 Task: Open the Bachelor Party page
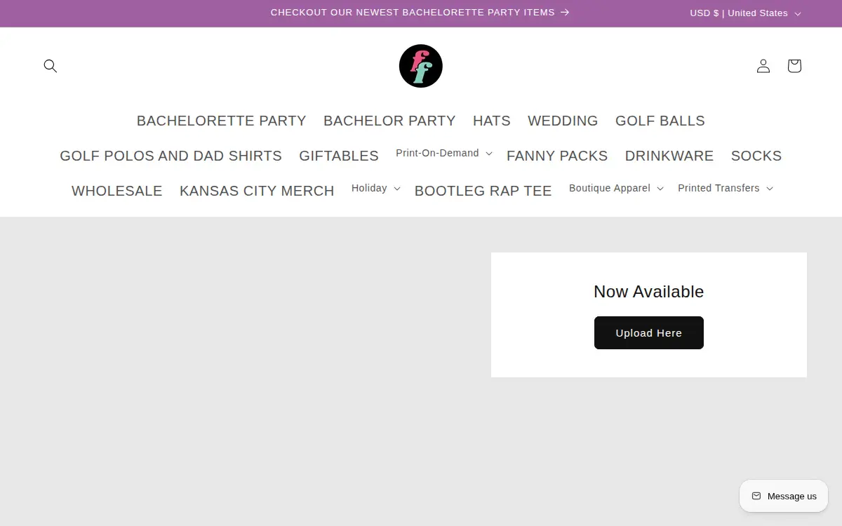pos(389,121)
